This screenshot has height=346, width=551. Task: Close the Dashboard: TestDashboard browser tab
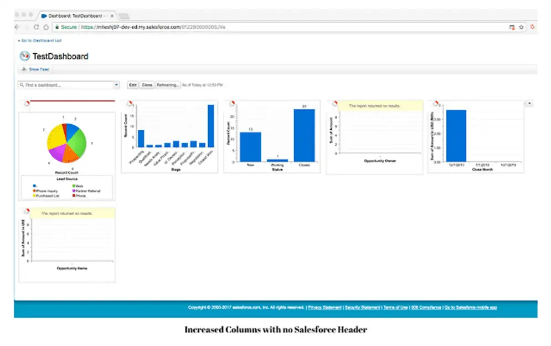tap(112, 16)
